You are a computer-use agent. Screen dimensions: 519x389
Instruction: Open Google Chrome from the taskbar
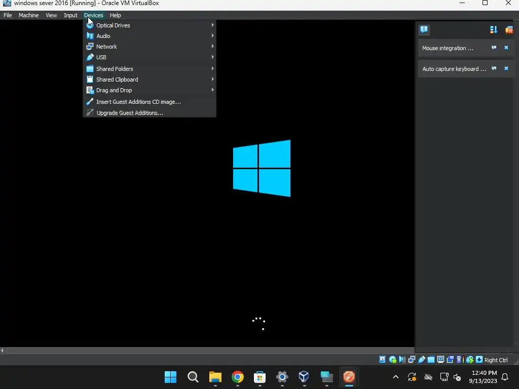click(237, 377)
